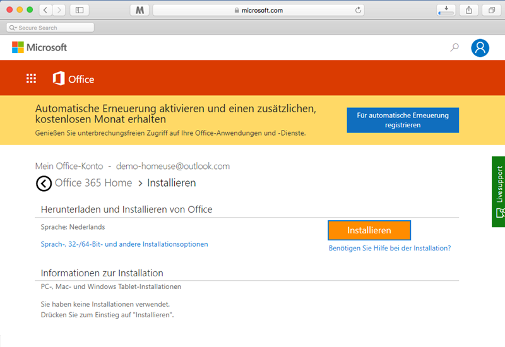Toggle the Safari sidebar button
This screenshot has width=505, height=347.
point(80,10)
